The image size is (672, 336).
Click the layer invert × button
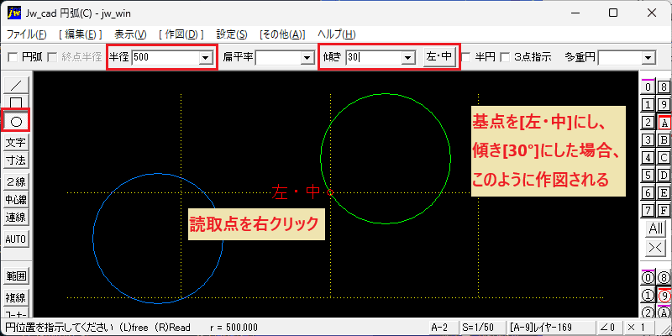click(656, 249)
